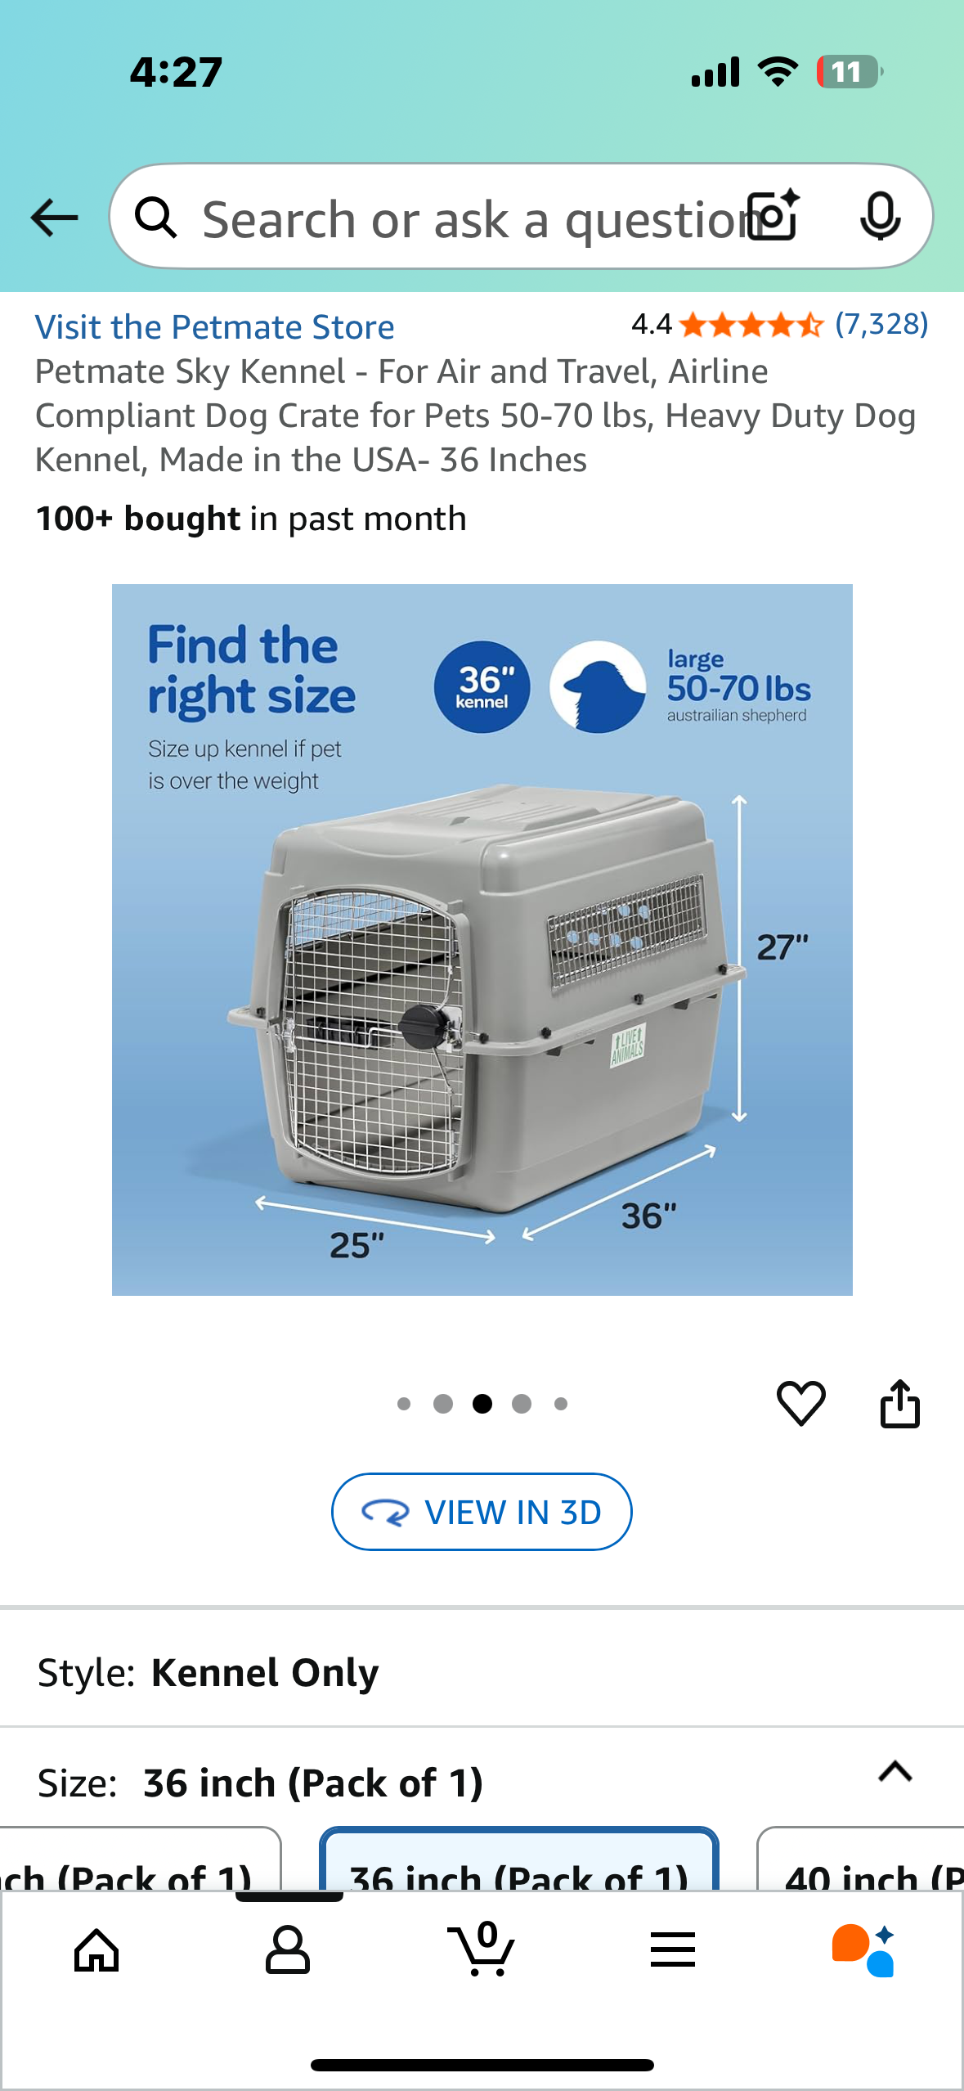This screenshot has width=964, height=2091.
Task: Tap the VIEW IN 3D button
Action: pyautogui.click(x=482, y=1512)
